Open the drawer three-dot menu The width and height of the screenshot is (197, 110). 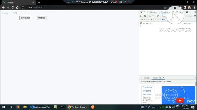(141, 78)
